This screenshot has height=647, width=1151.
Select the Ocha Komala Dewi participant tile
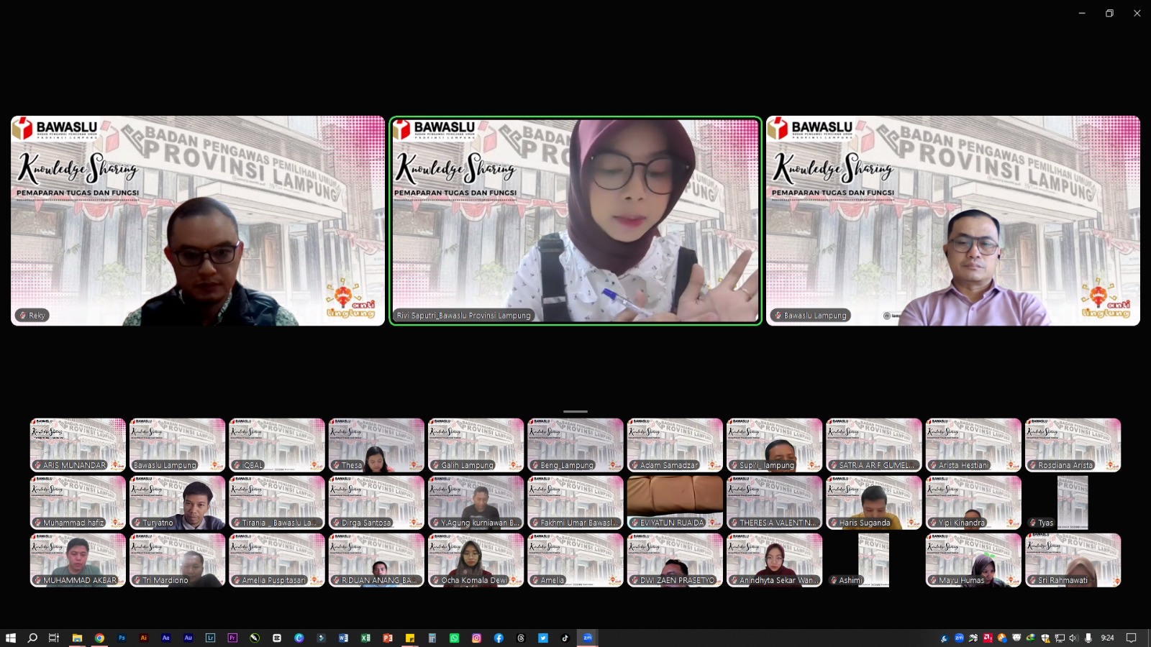(x=476, y=560)
